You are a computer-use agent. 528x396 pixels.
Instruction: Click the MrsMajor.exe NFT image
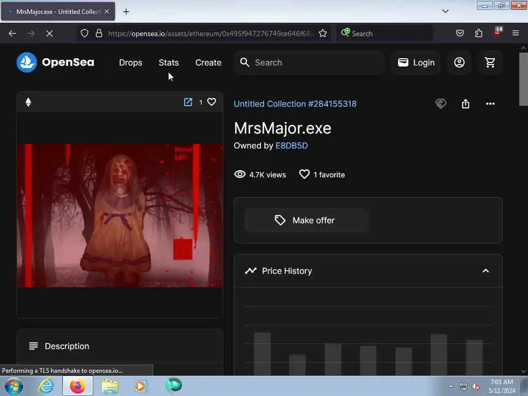pos(120,216)
